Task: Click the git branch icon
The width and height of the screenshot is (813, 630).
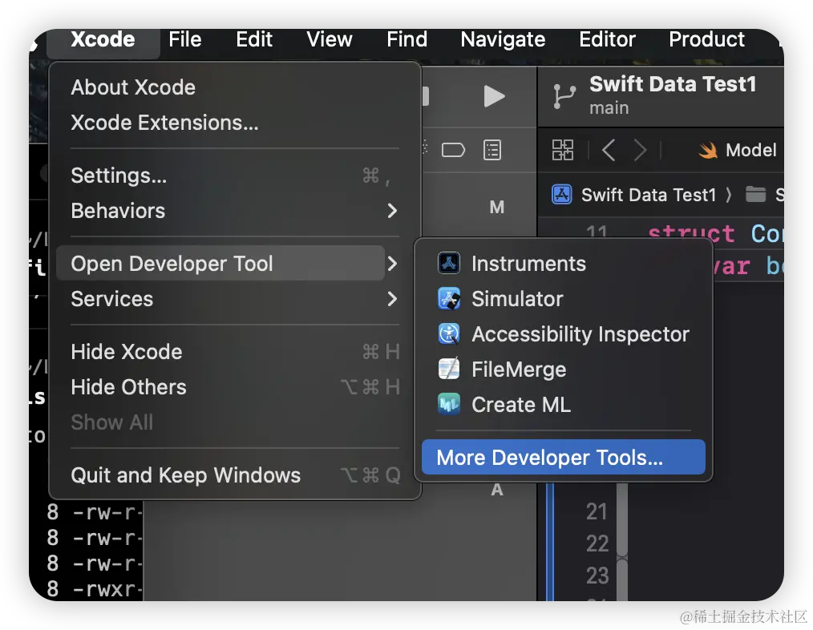Action: tap(564, 96)
